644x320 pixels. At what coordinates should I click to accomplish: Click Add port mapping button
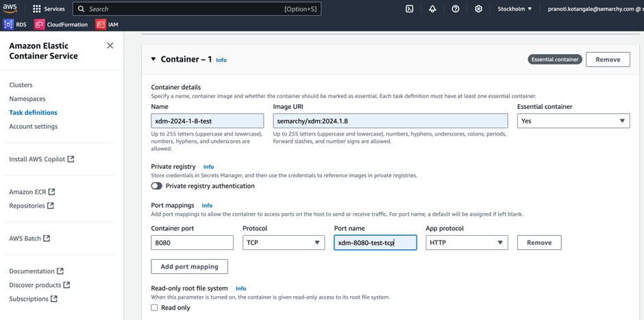(189, 267)
